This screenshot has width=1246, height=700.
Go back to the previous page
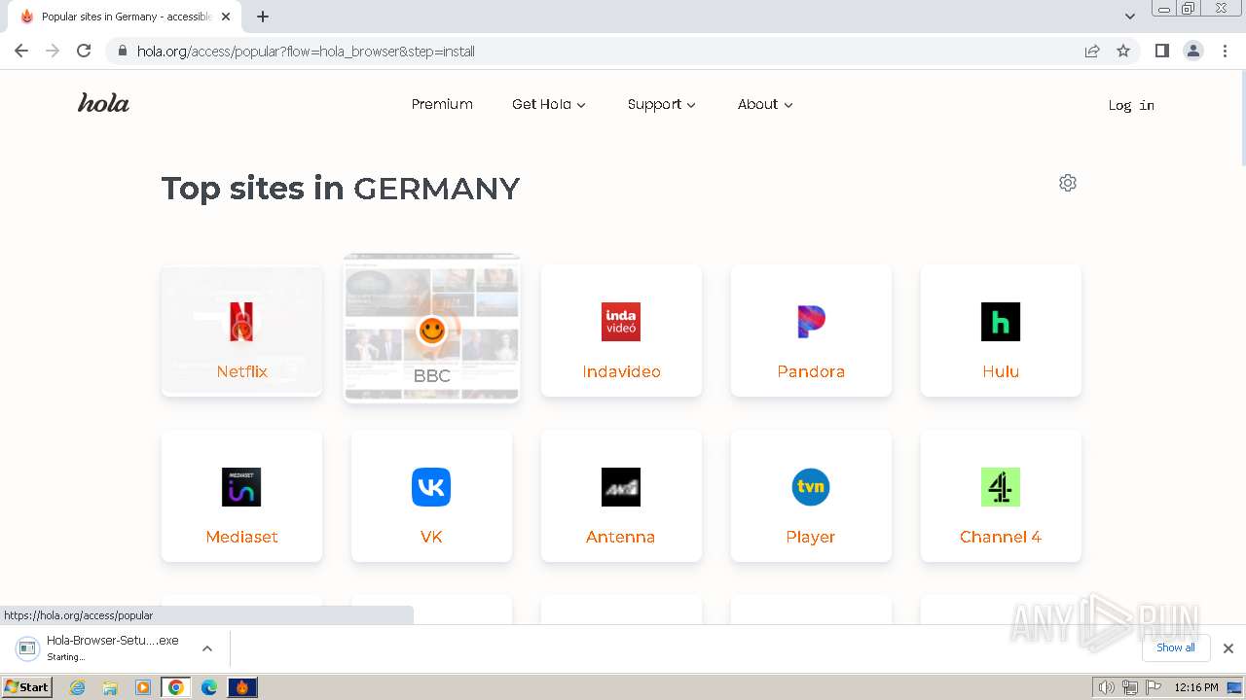(21, 51)
